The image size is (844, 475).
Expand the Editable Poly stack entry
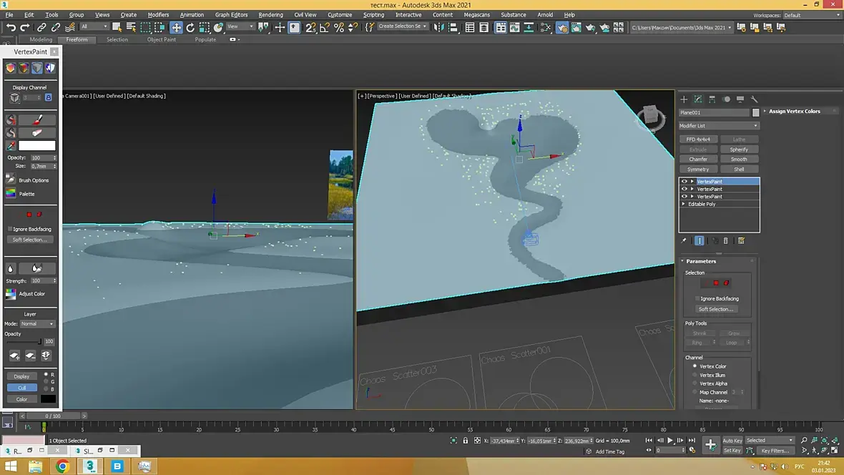684,204
